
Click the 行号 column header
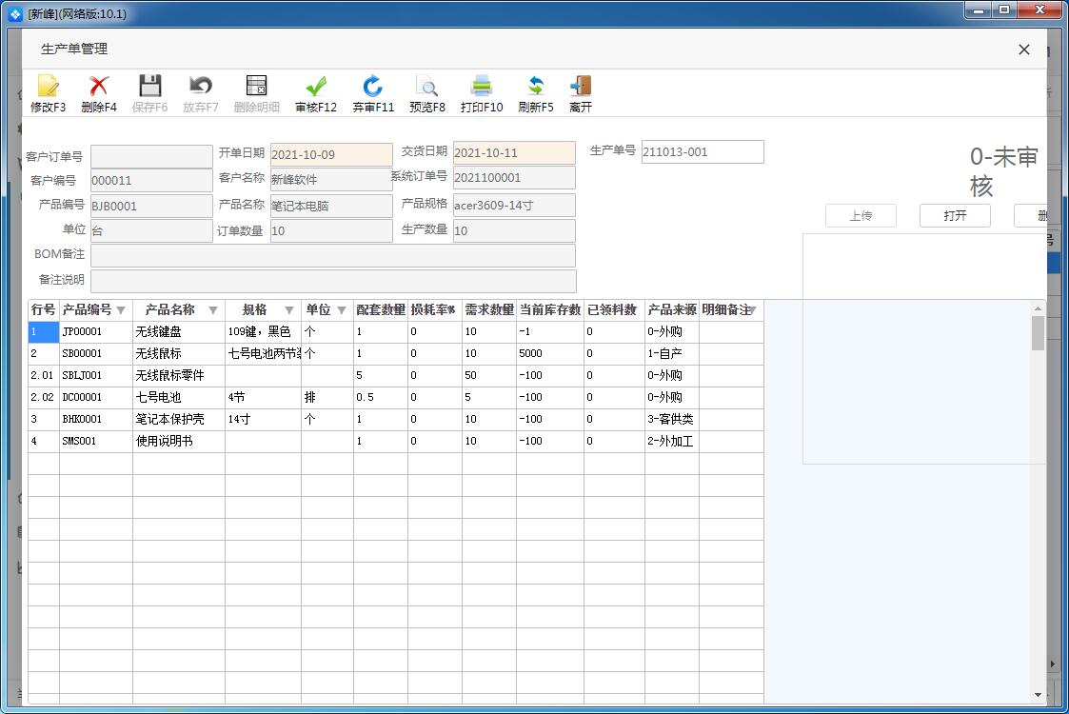click(44, 310)
